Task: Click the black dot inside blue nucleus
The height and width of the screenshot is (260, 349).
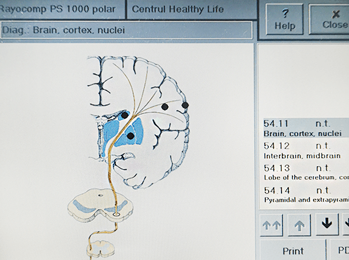Action: (131, 136)
